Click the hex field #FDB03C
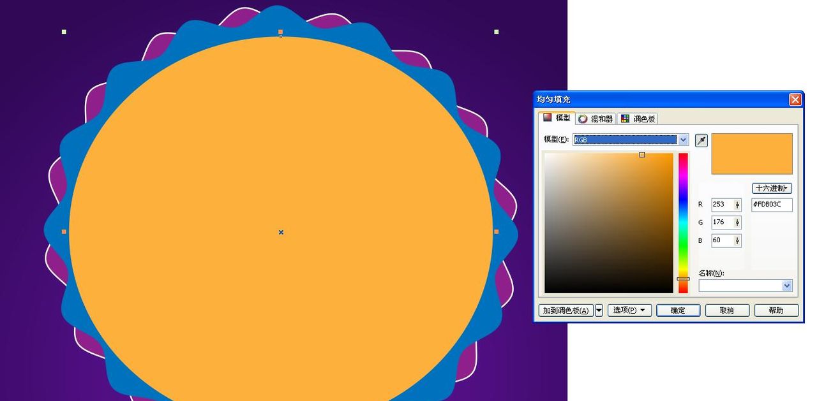 pos(772,205)
